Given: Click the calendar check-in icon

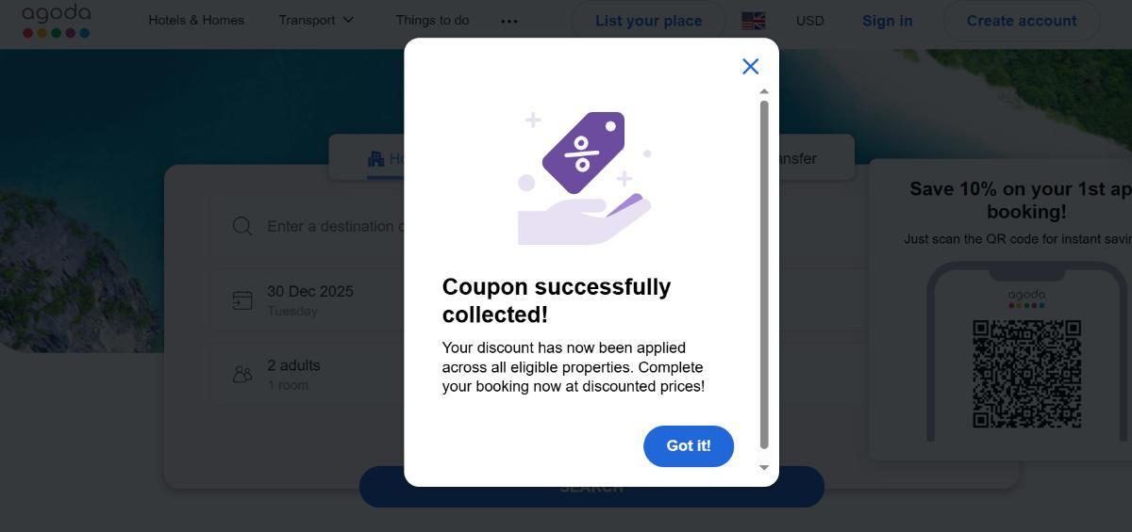Looking at the screenshot, I should pos(242,300).
